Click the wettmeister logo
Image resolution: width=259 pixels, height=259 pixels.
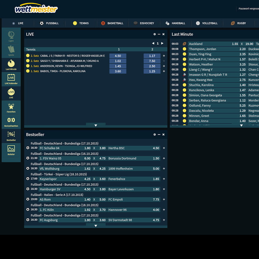coord(36,9)
